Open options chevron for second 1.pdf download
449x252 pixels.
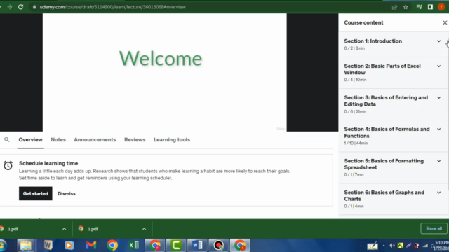144,229
